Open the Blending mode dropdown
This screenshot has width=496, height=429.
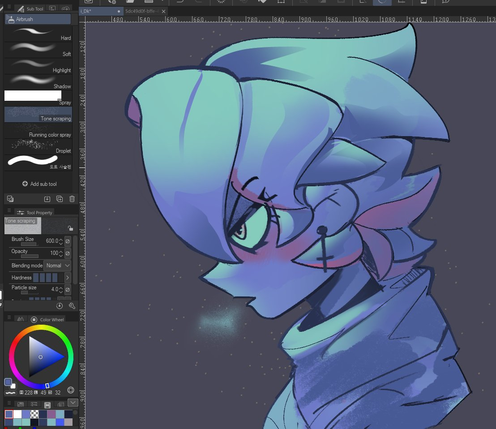click(x=57, y=266)
